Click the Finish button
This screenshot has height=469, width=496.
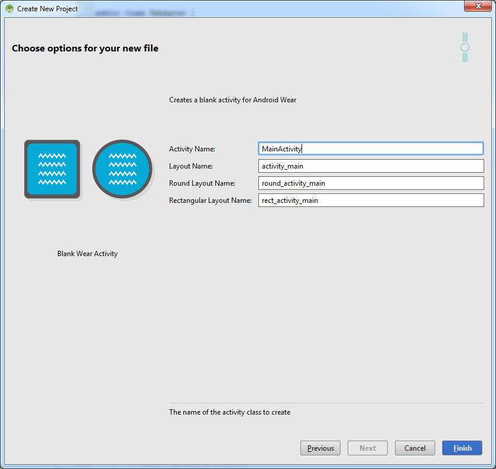tap(462, 448)
